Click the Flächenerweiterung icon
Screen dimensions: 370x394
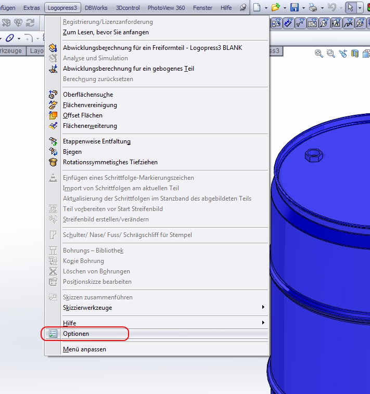[x=53, y=126]
